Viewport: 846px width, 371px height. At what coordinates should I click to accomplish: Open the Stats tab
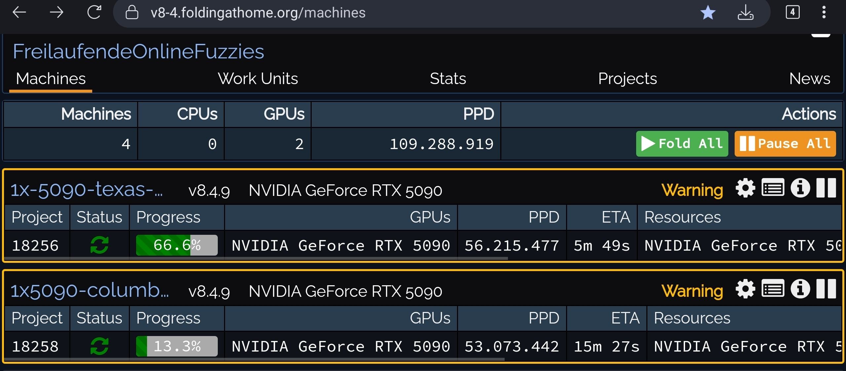click(x=448, y=79)
